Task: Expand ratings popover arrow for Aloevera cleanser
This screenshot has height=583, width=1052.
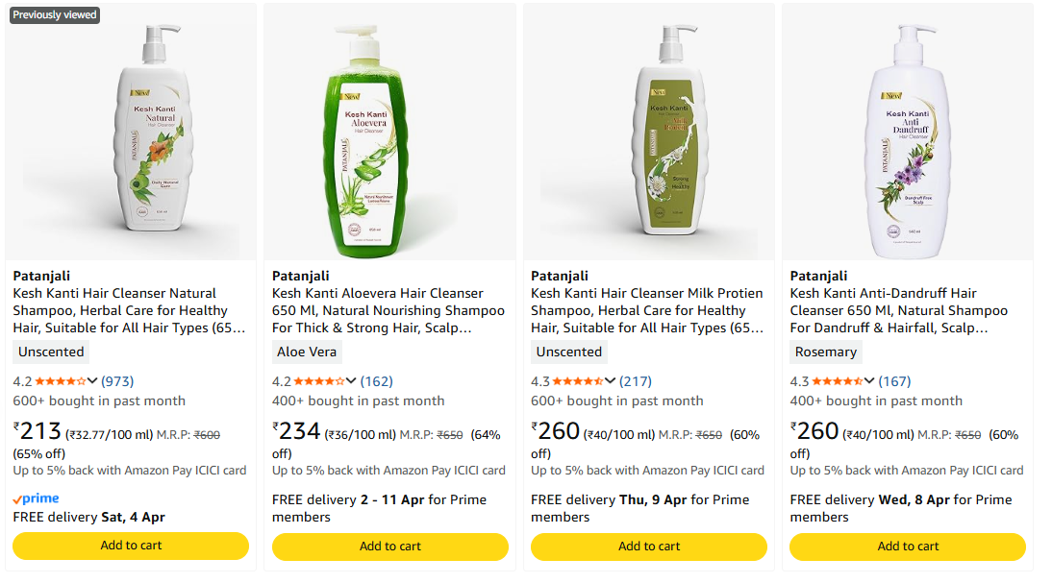Action: pyautogui.click(x=352, y=381)
